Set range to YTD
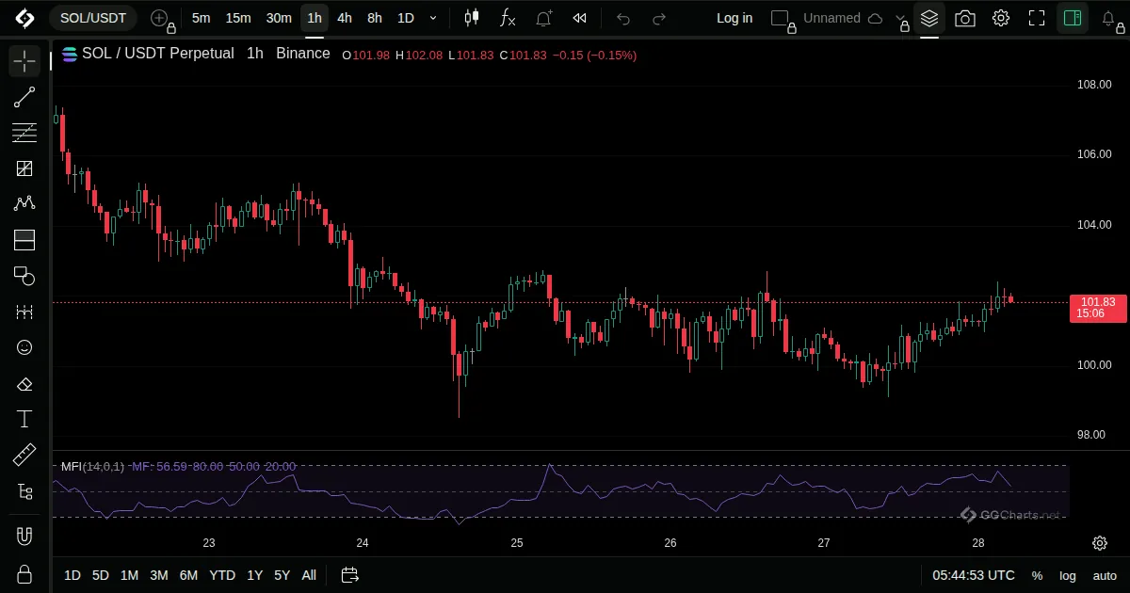The image size is (1130, 593). pyautogui.click(x=222, y=575)
